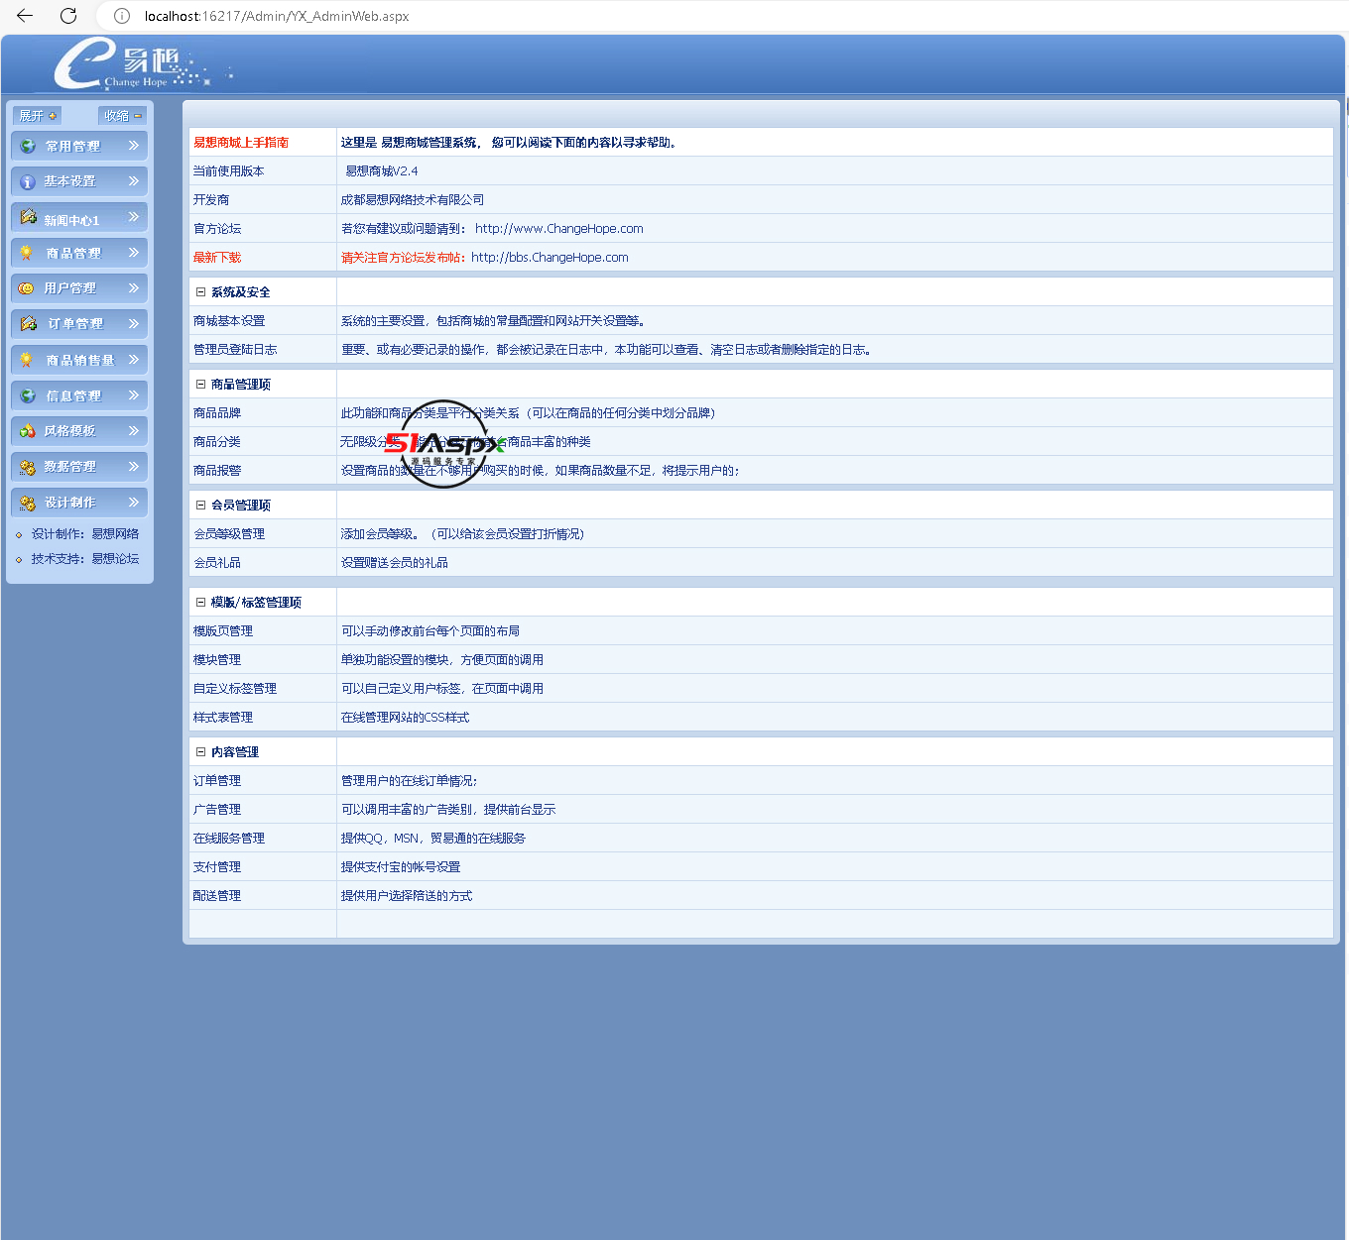This screenshot has width=1349, height=1240.
Task: View site information icon in address bar
Action: click(122, 16)
